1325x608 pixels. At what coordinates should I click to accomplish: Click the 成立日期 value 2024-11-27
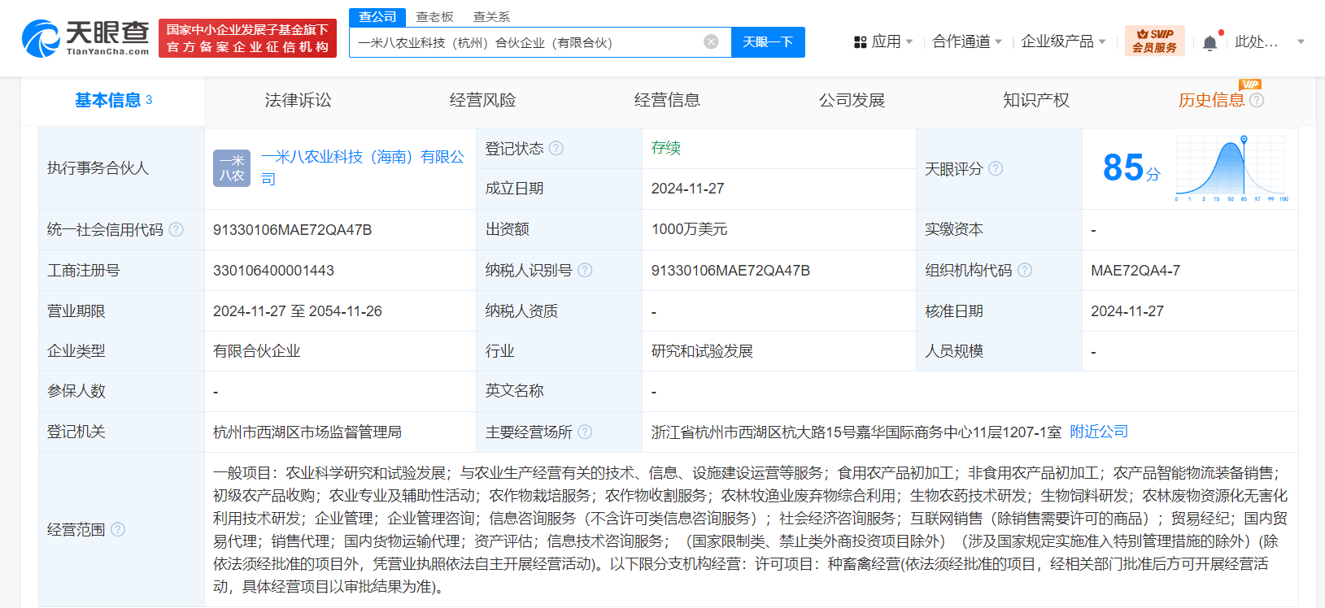pos(688,189)
